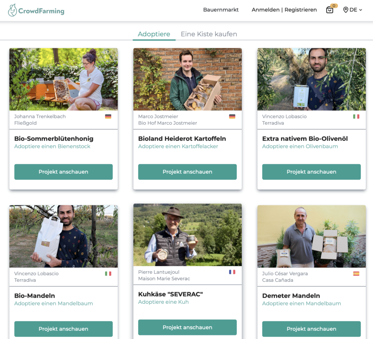Open Pierre Lantuejoul cheese photo

coord(188,235)
